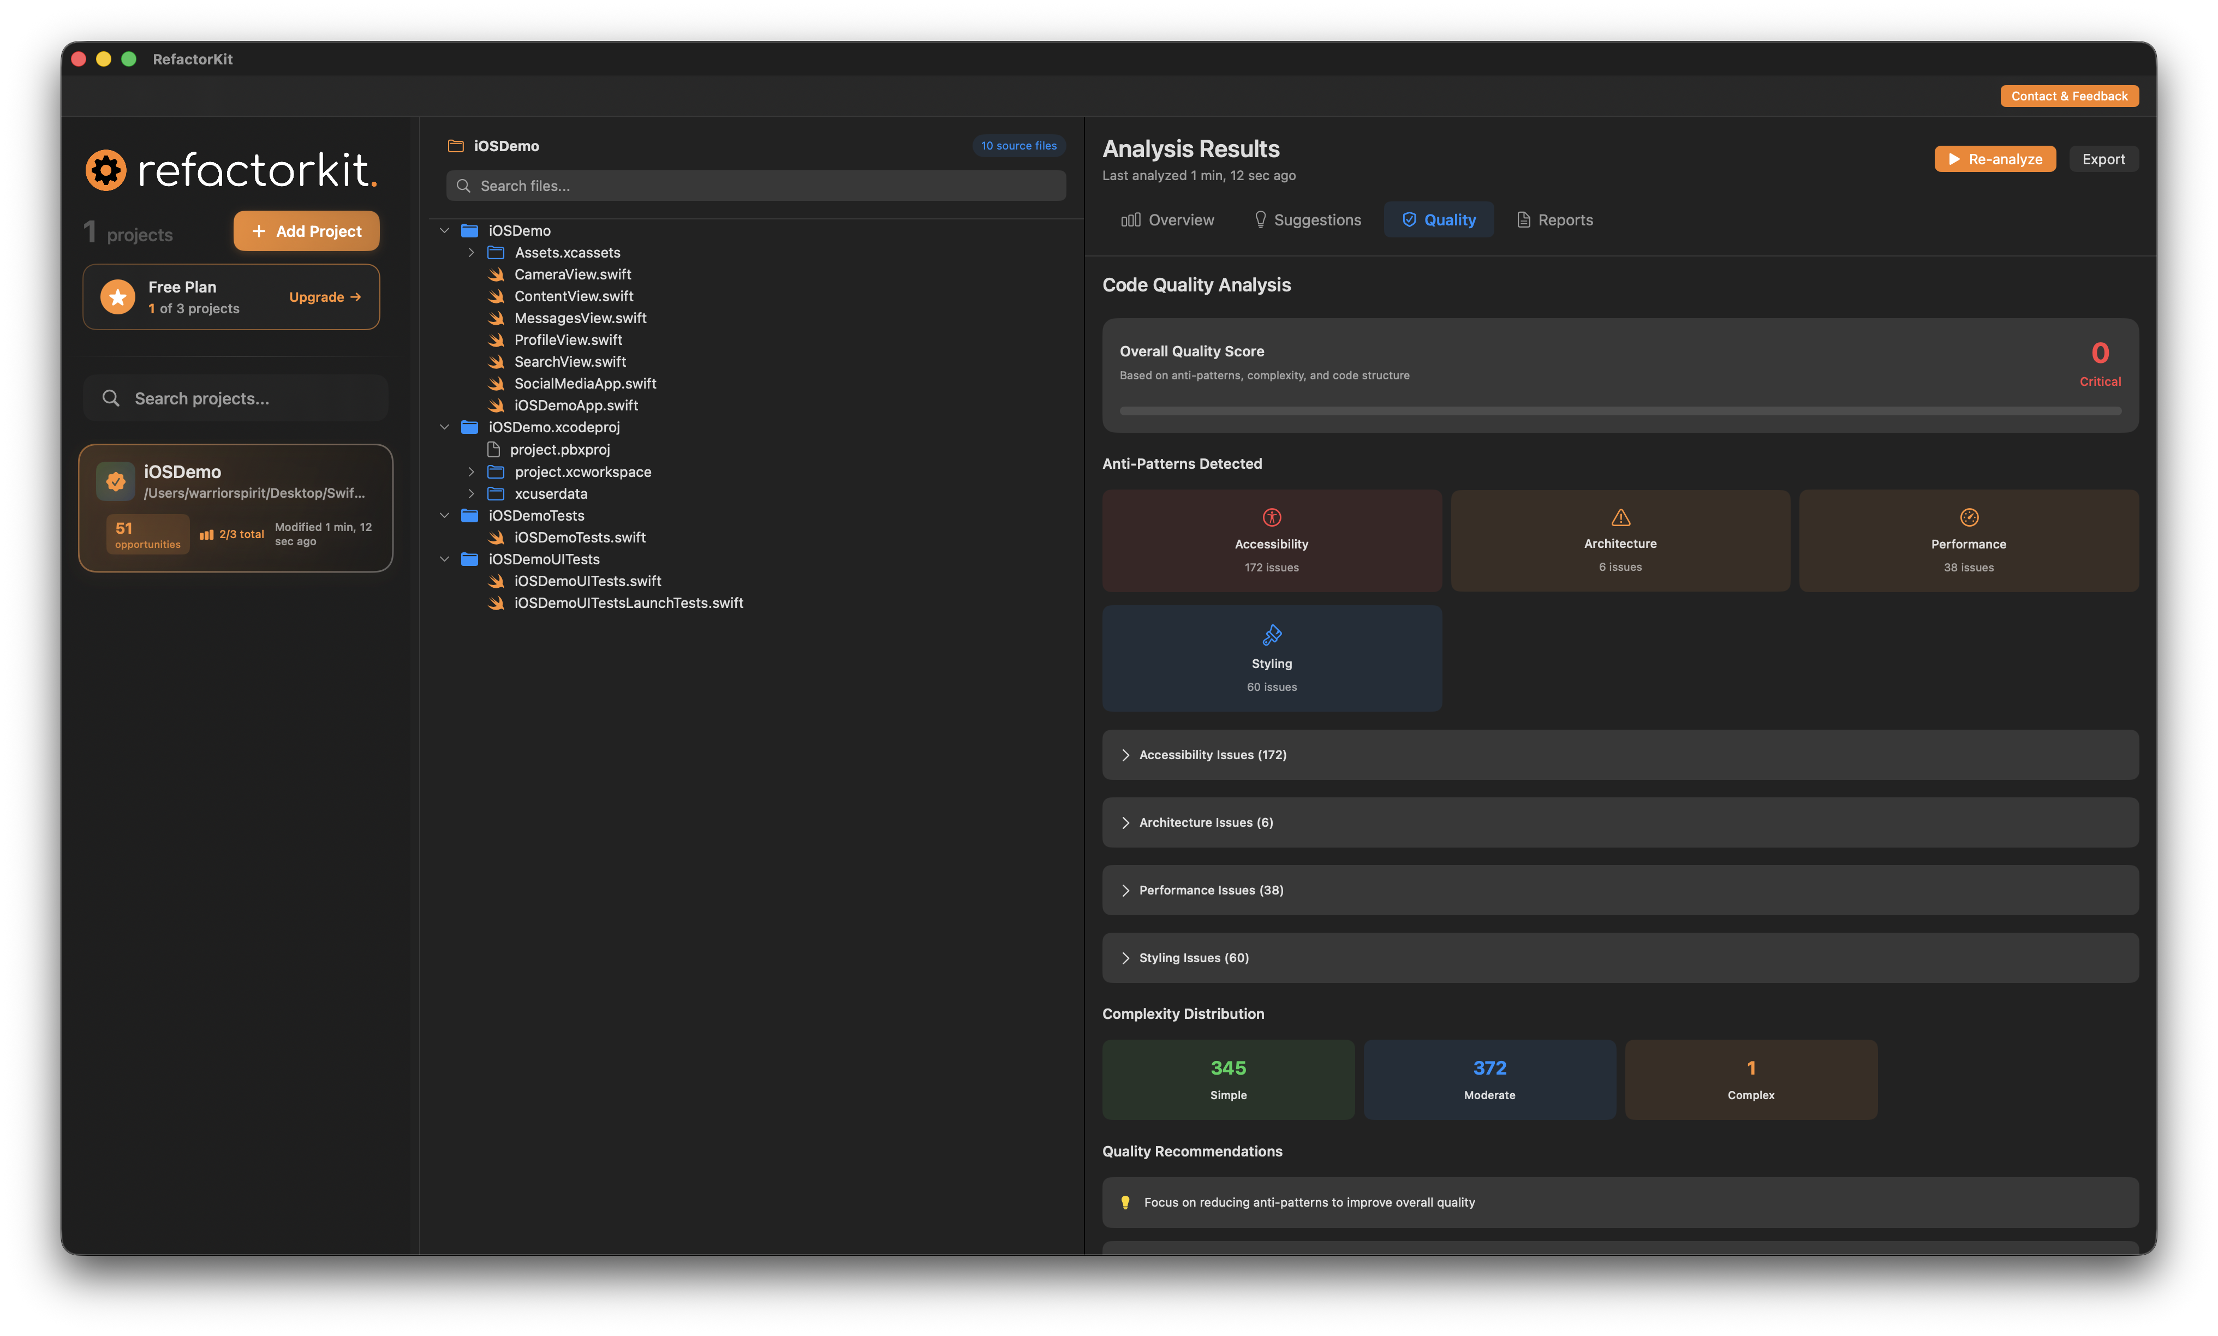Click the Re-analyze button
This screenshot has height=1336, width=2218.
coord(1995,159)
